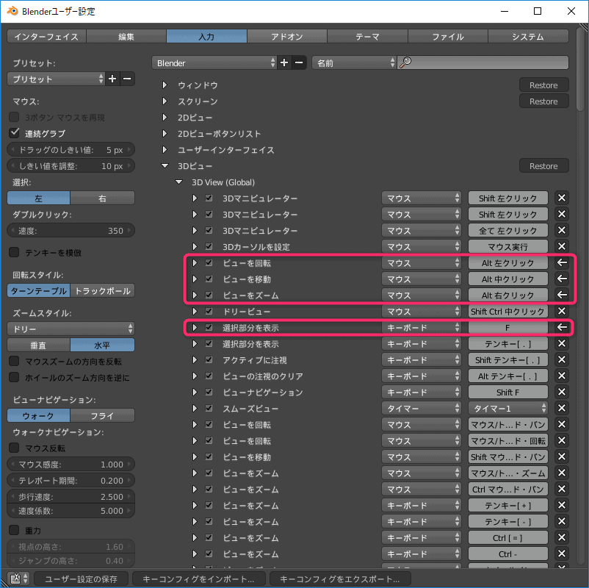Click the plus icon next to プリセット dropdown
This screenshot has width=589, height=588.
(x=112, y=79)
